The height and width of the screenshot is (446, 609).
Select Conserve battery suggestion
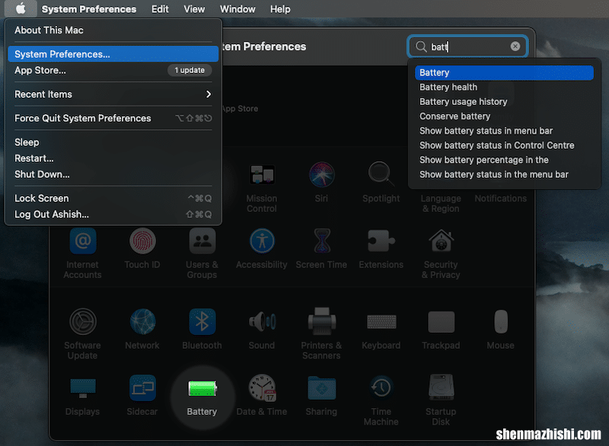tap(504, 116)
